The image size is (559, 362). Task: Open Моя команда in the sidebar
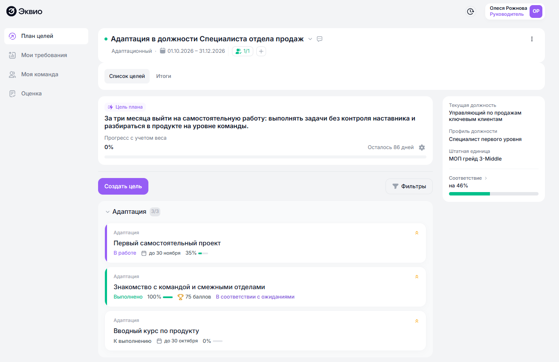[46, 75]
